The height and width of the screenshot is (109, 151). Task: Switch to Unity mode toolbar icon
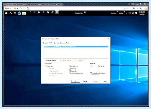coord(28,8)
